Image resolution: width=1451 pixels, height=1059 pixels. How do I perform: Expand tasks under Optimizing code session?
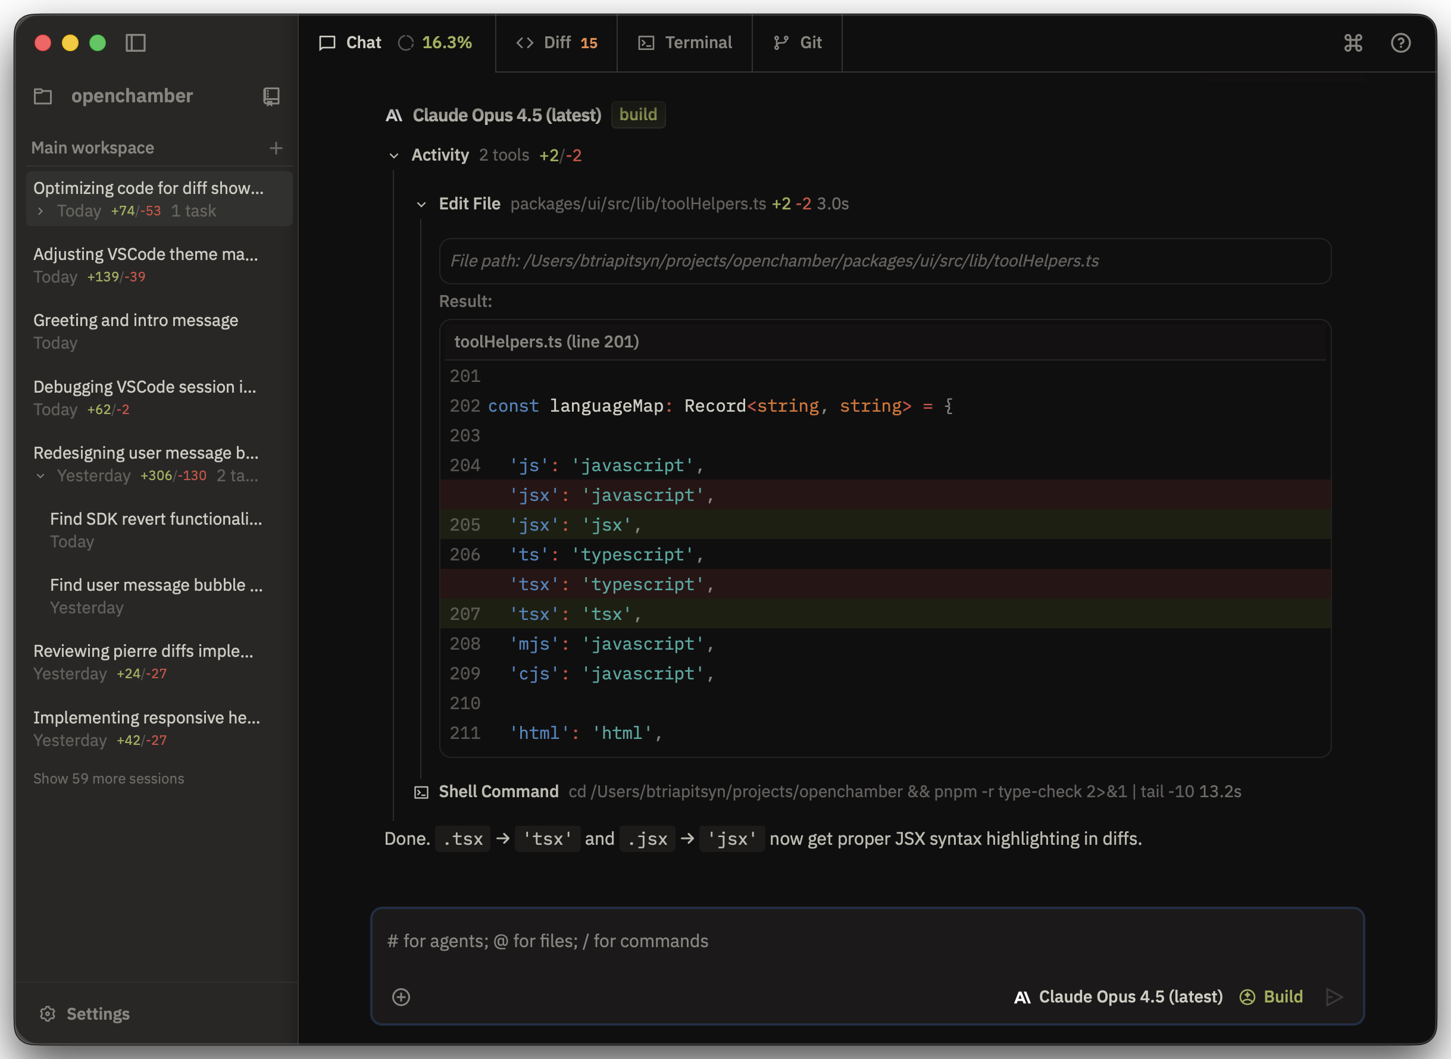click(40, 211)
